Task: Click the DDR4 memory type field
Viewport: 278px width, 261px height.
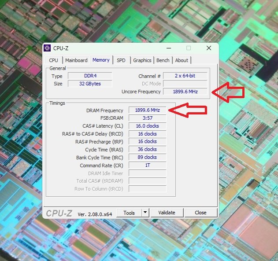Action: point(90,76)
